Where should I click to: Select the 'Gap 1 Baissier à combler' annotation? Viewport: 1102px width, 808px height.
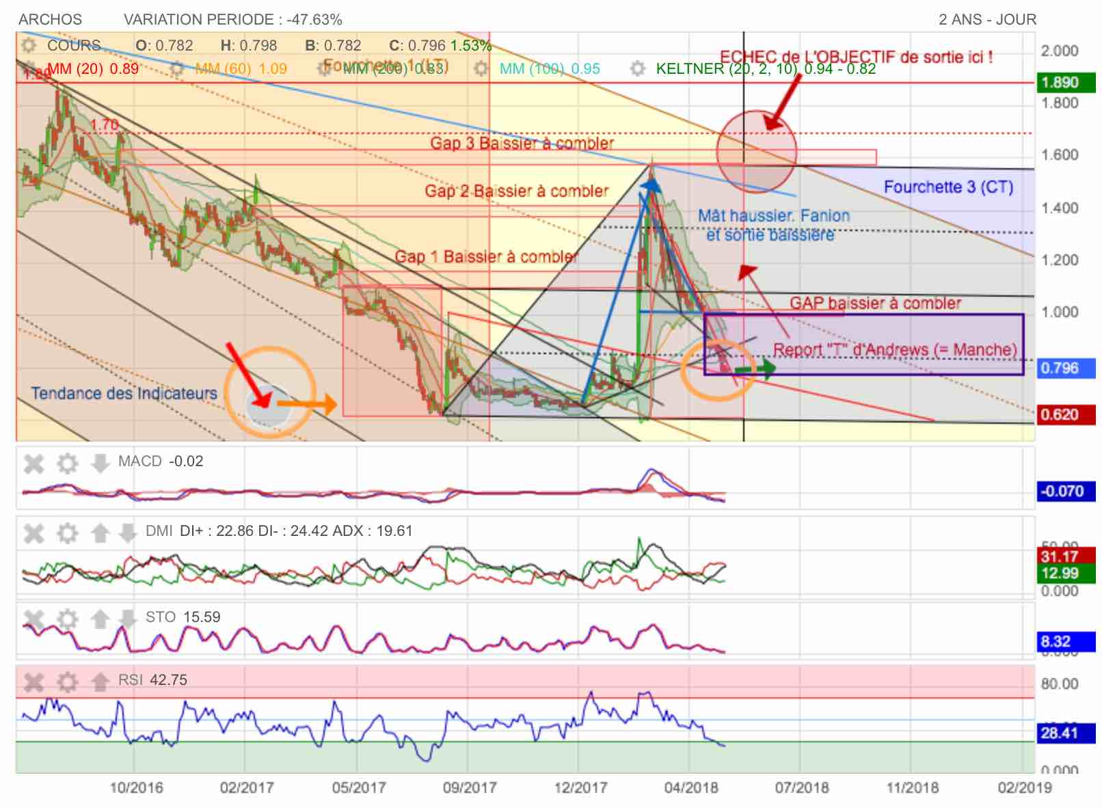coord(486,256)
